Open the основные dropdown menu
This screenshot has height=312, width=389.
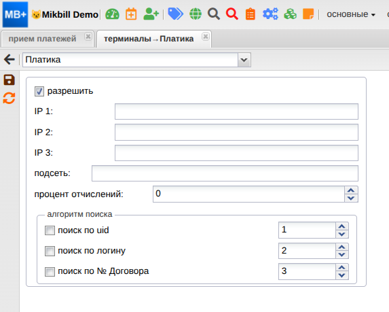(351, 14)
